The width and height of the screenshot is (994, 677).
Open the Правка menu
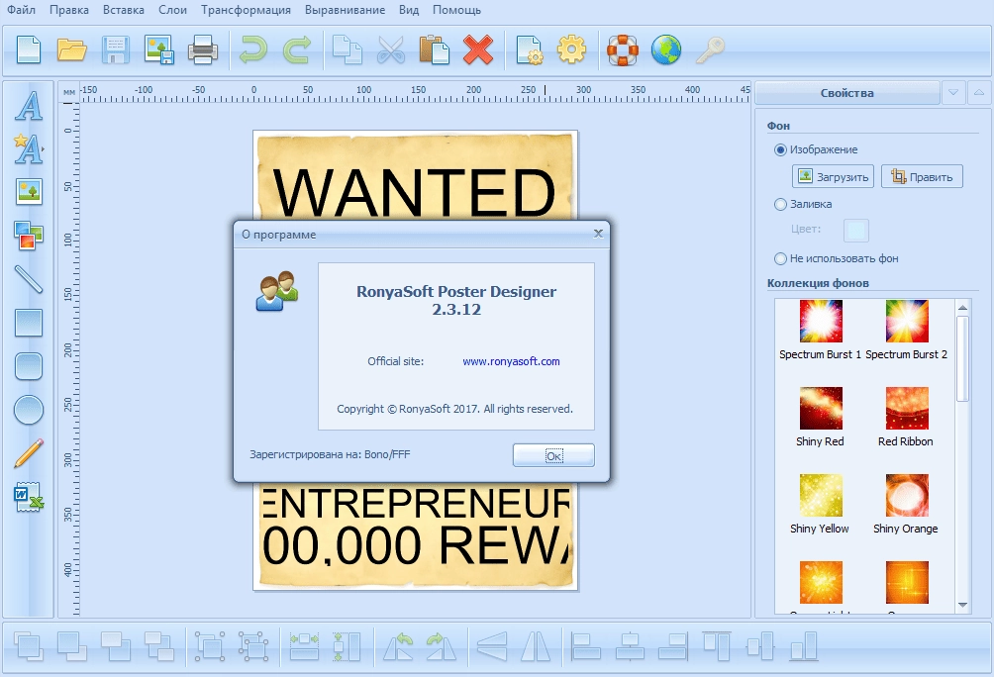tap(69, 10)
